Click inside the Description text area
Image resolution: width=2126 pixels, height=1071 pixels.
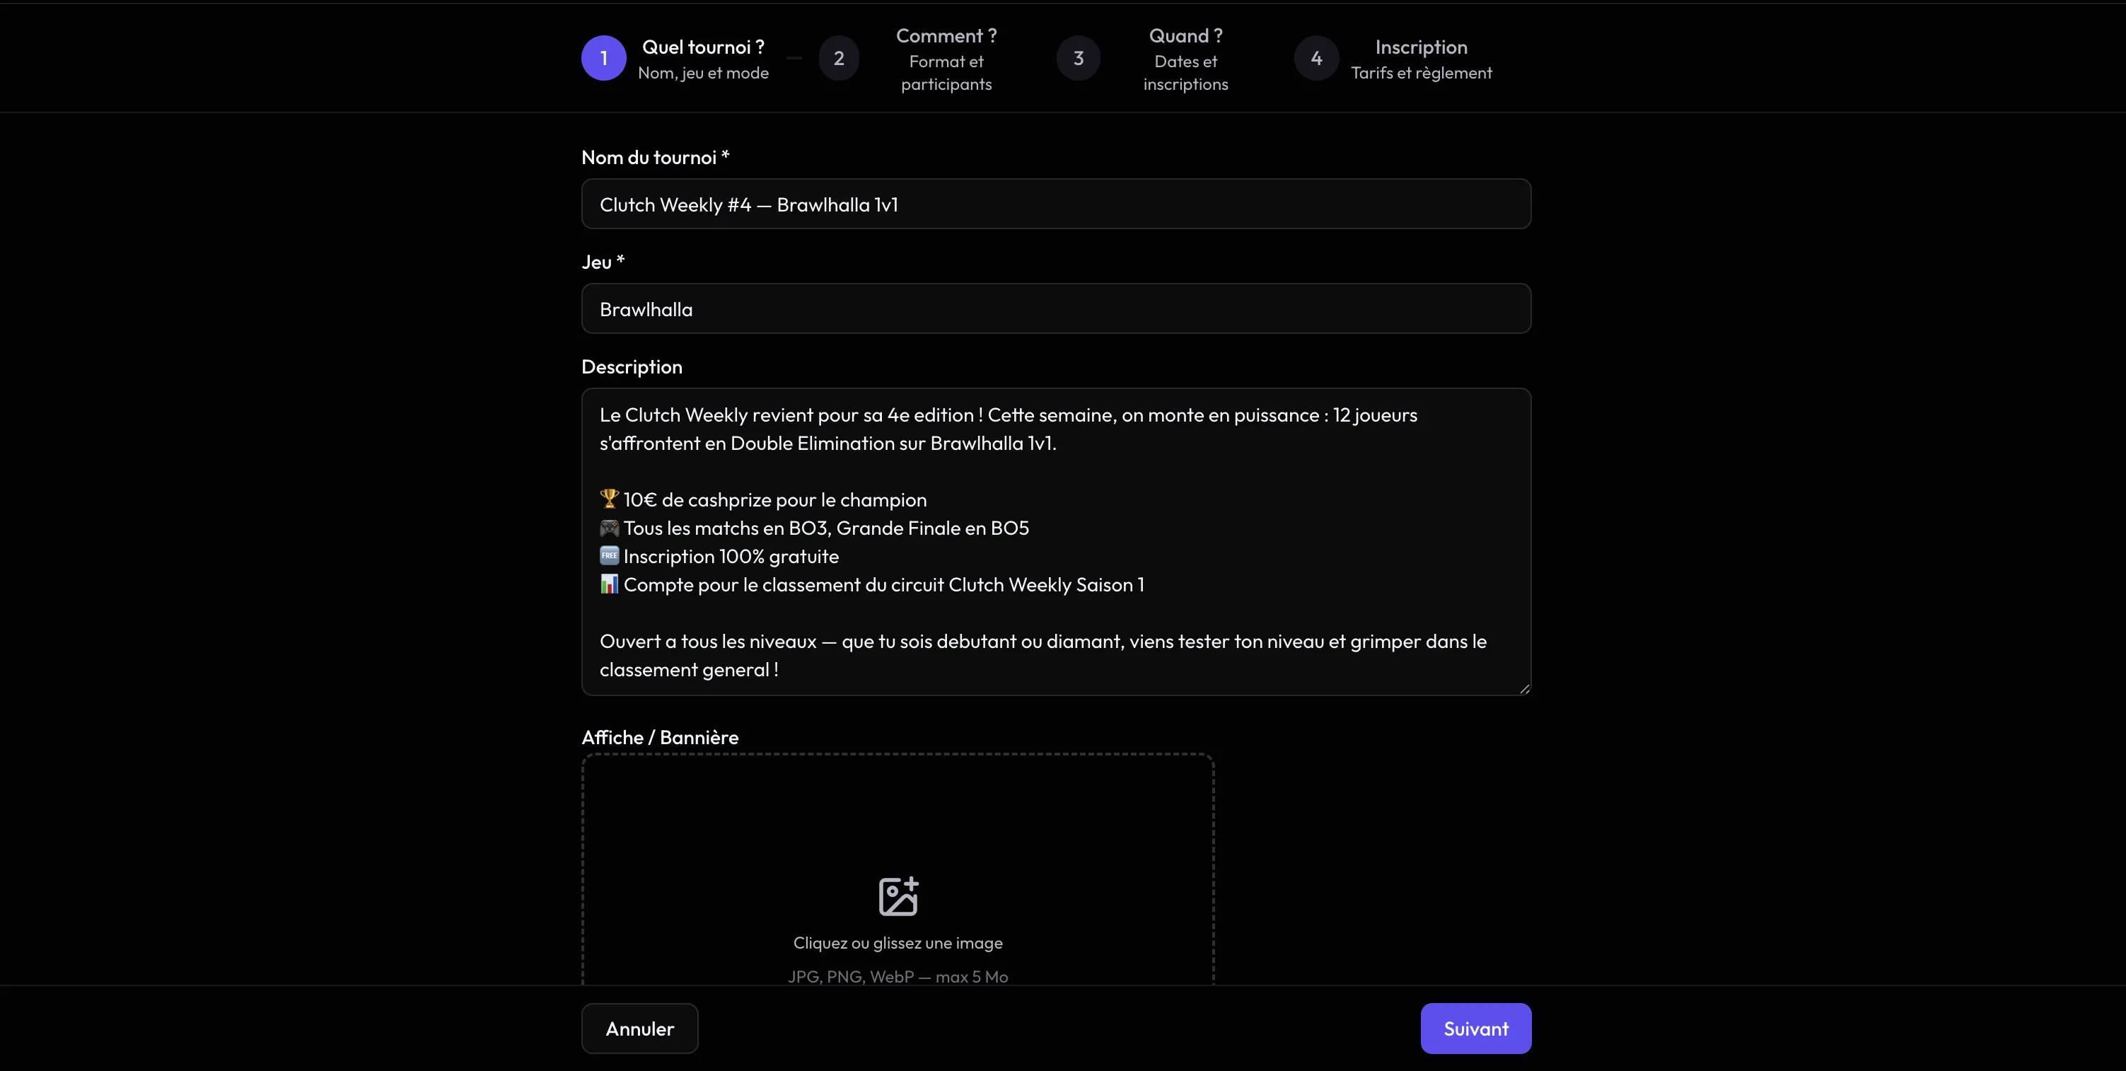[x=1055, y=542]
